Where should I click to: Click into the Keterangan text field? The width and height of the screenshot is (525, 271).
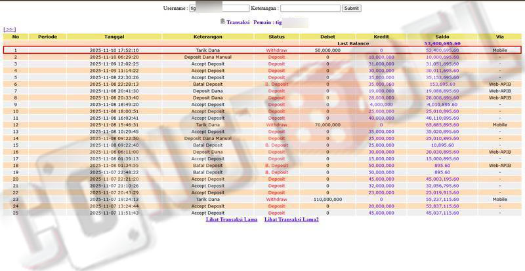tap(310, 9)
